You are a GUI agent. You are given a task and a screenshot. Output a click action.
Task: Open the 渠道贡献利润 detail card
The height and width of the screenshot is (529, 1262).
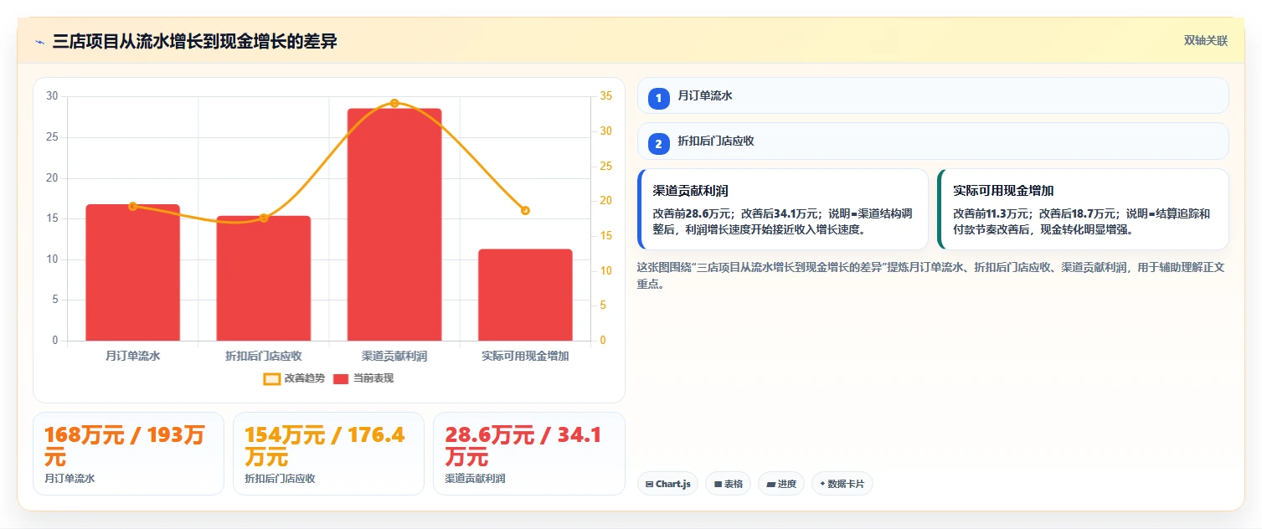pos(783,209)
